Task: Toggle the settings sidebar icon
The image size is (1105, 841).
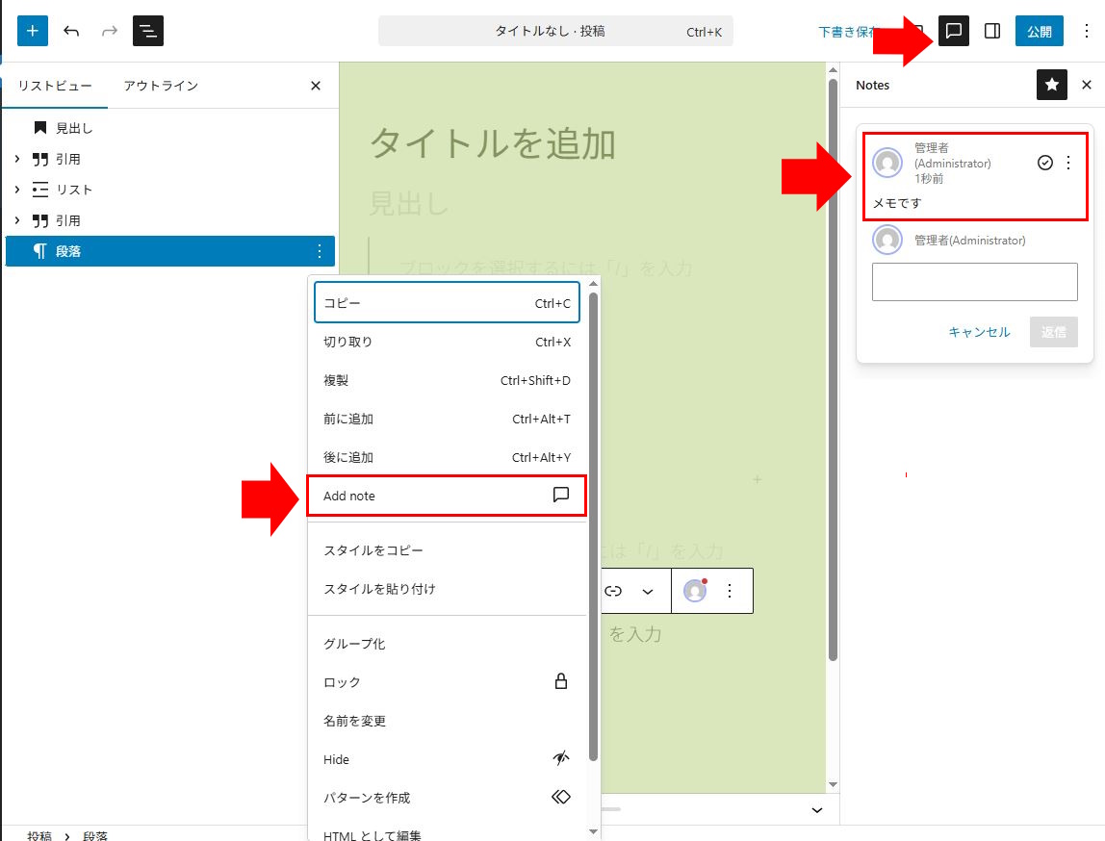Action: (992, 31)
